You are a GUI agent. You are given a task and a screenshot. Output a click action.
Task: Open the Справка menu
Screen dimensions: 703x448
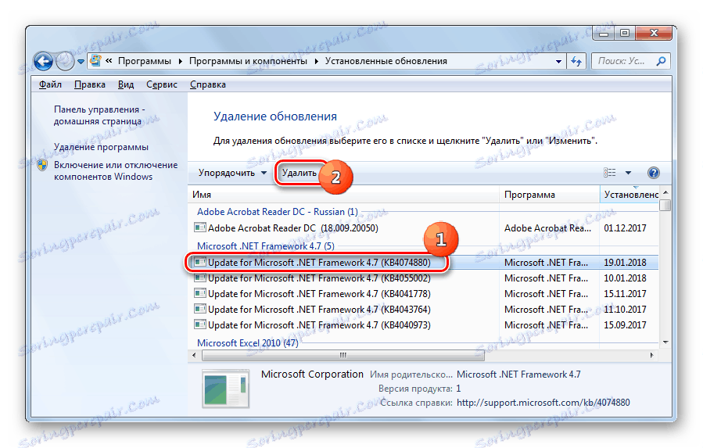207,84
